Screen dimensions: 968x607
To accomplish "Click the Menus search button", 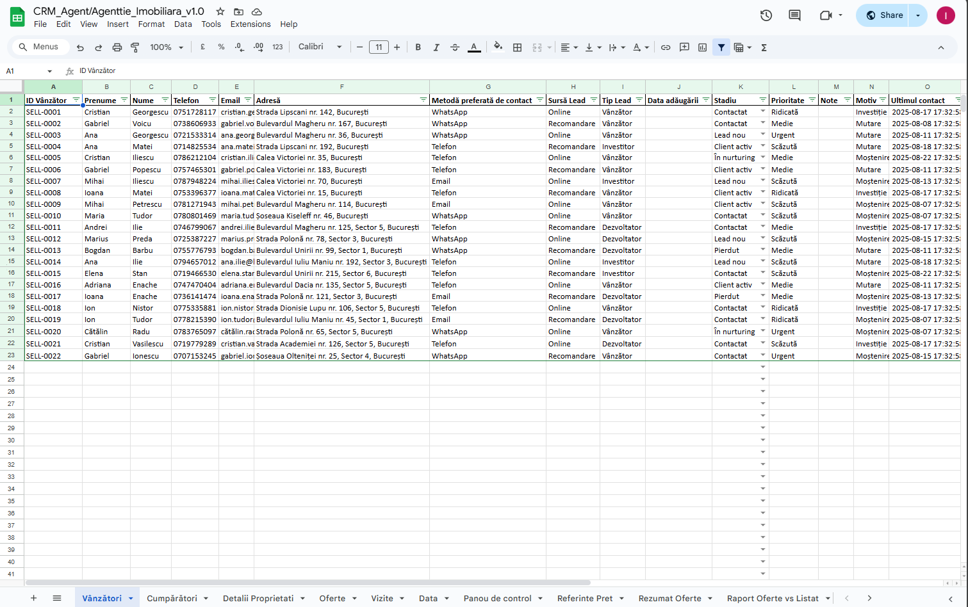I will (39, 47).
